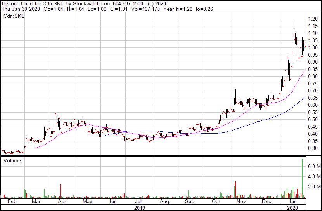
Task: Click the 'Cdn:SKE' symbol label in chart
Action: 14,16
